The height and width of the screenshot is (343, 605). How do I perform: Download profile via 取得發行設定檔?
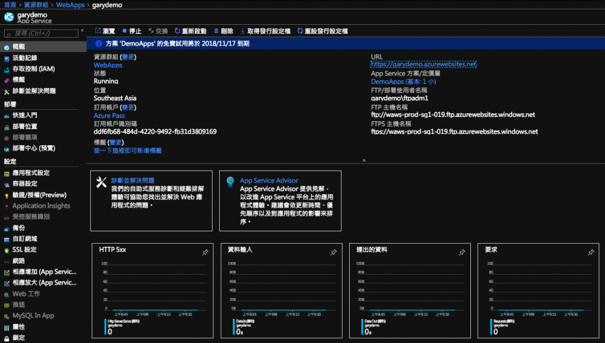(x=265, y=31)
